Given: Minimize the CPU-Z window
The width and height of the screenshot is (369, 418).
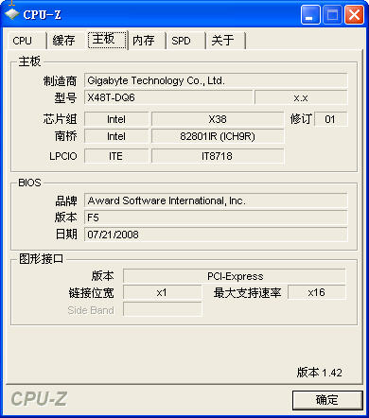Looking at the screenshot, I should pyautogui.click(x=310, y=14).
